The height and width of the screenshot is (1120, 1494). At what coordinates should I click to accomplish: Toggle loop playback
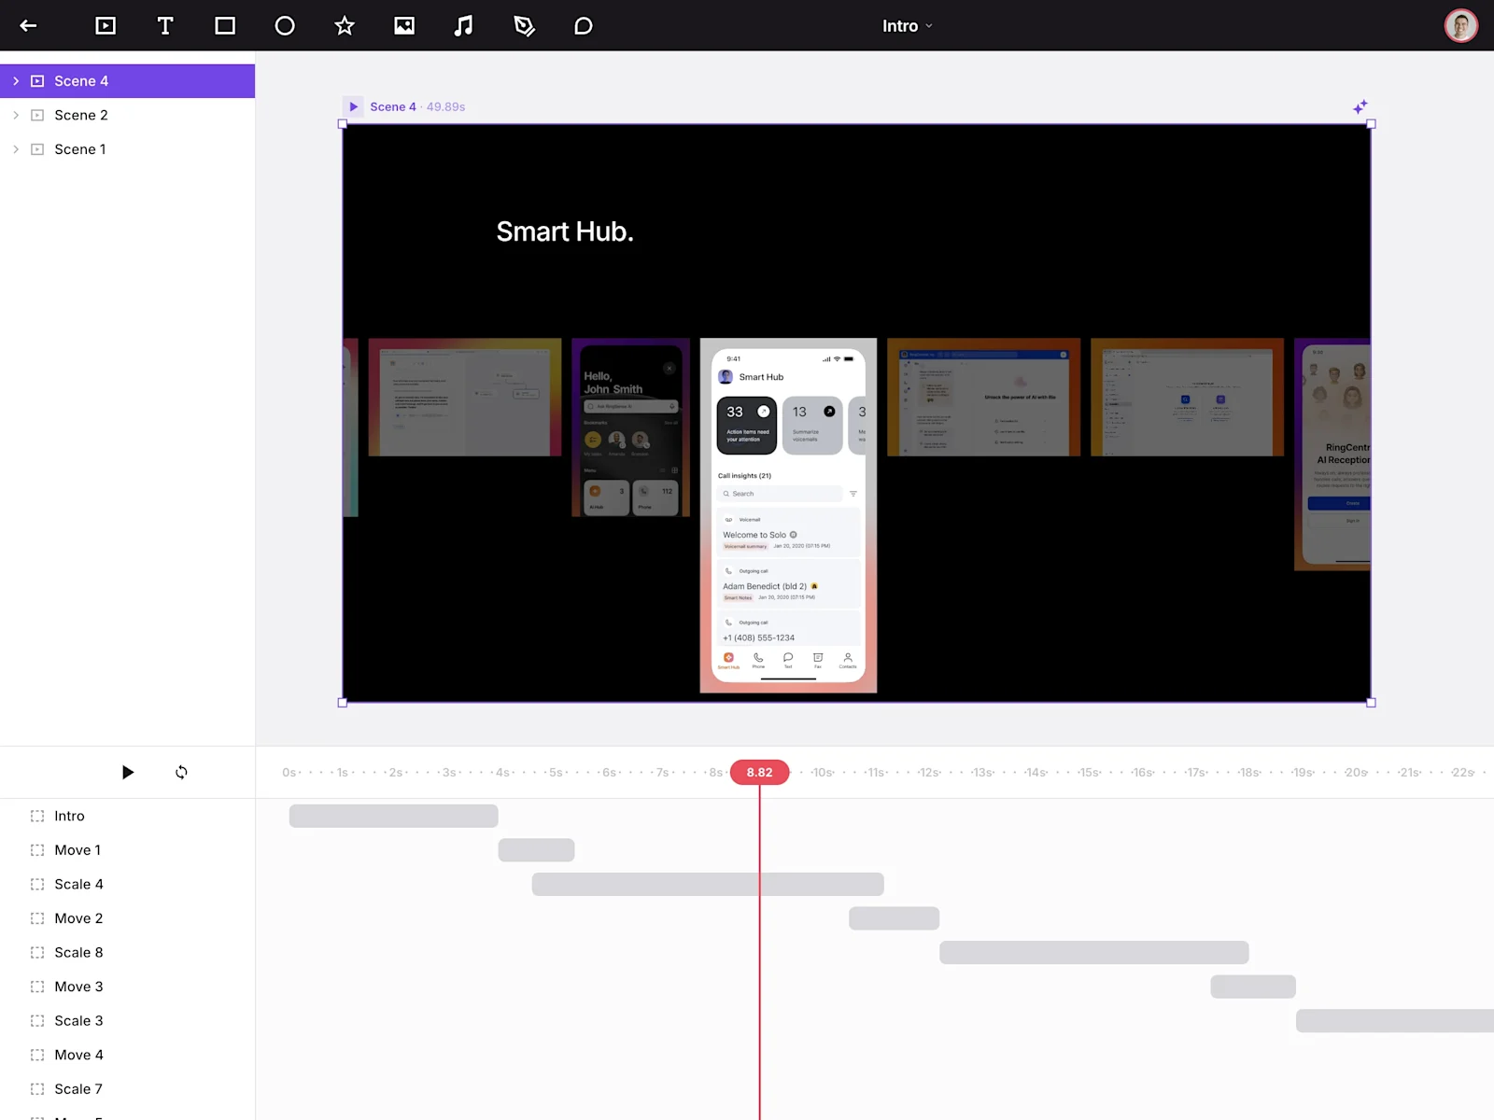181,772
